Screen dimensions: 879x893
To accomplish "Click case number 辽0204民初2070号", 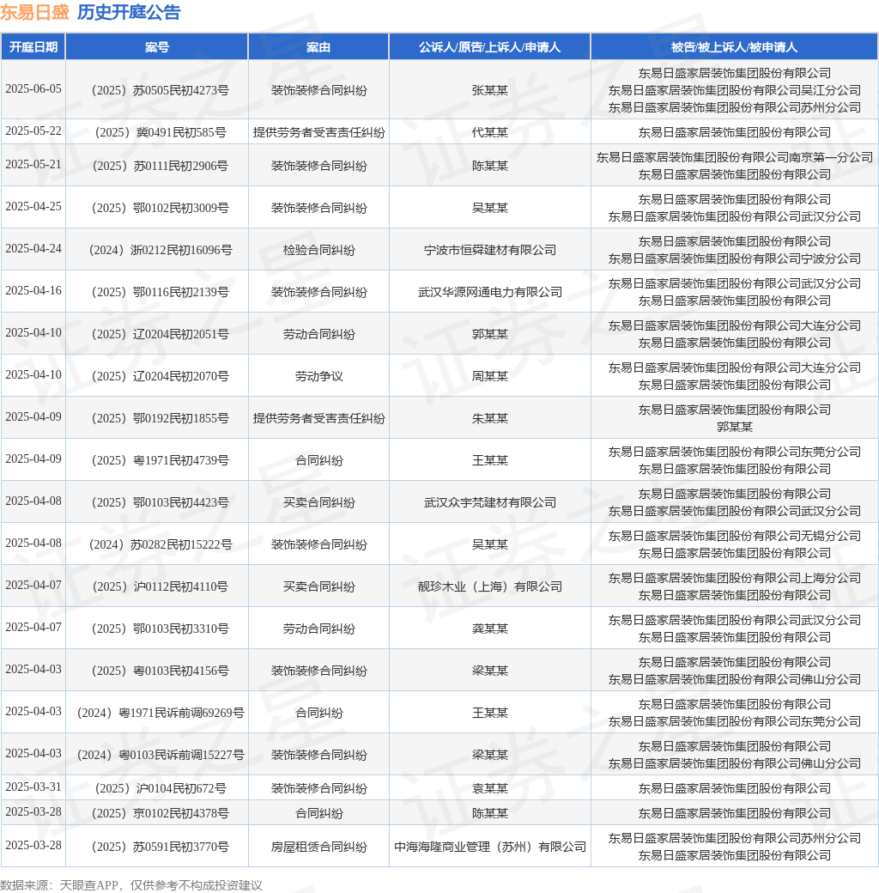I will (x=160, y=376).
